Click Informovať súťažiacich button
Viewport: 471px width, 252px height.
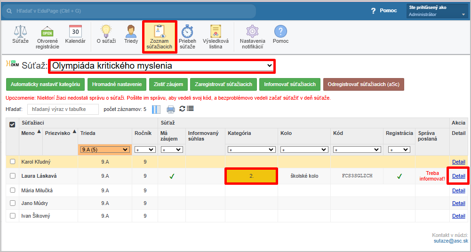coord(290,84)
